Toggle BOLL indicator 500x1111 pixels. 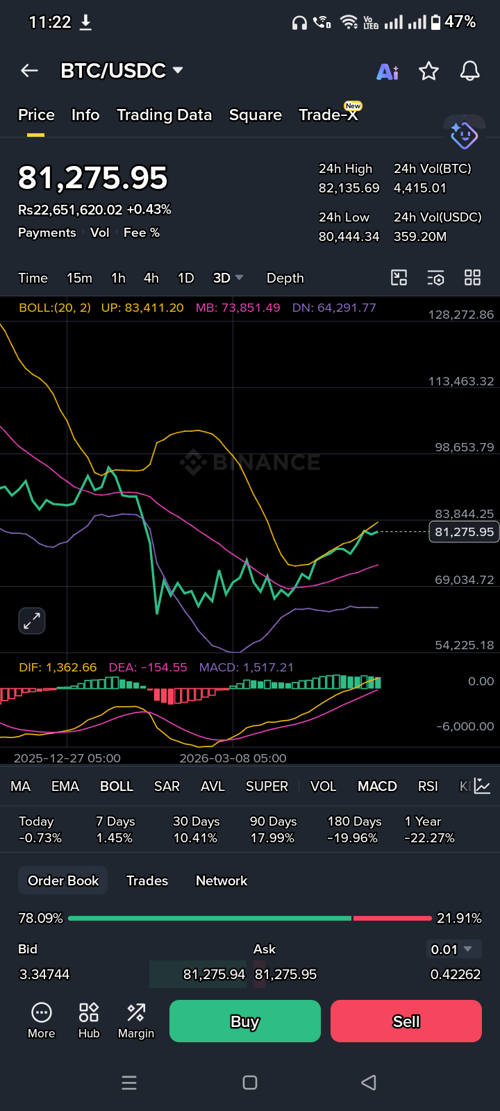[x=117, y=786]
